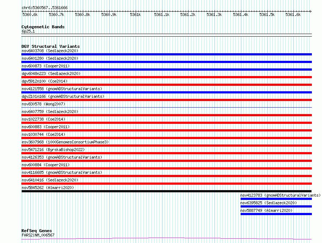Click the nsv600884 (Cooper2011) label
Screen dimensions: 322x243
coord(46,165)
